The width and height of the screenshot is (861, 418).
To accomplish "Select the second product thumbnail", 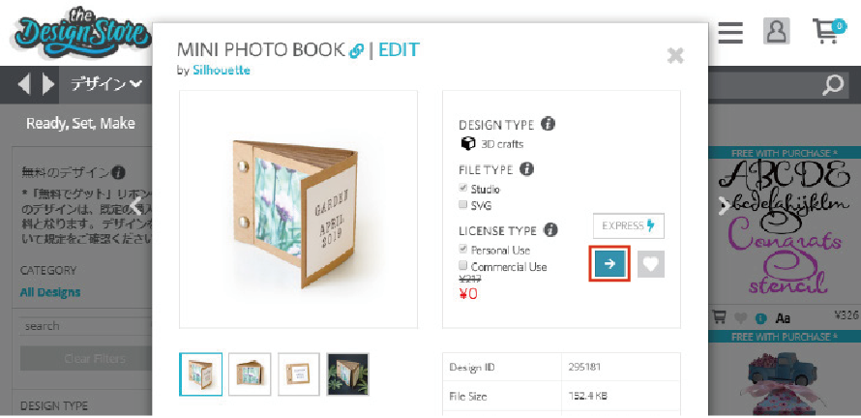I will [250, 374].
